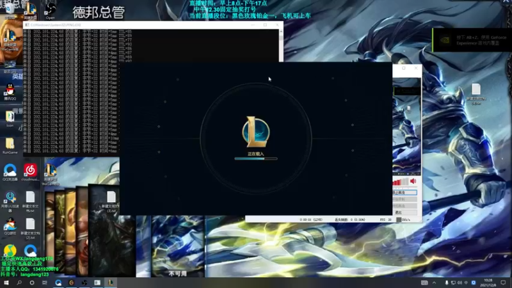Image resolution: width=512 pixels, height=288 pixels.
Task: Open Task View on the taskbar
Action: [x=45, y=282]
